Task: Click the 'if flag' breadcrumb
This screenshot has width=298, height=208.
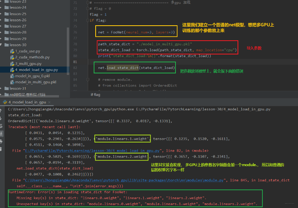Action: 95,95
